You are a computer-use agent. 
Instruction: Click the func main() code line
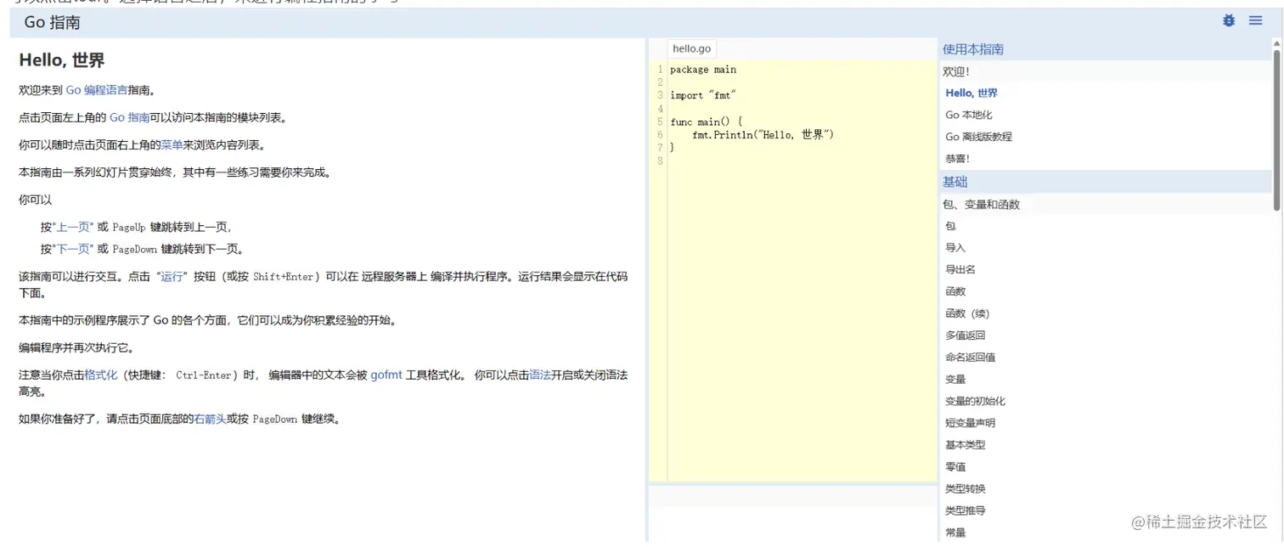click(x=706, y=122)
